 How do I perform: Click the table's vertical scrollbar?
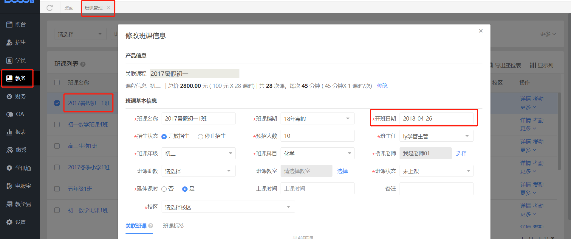pos(559,131)
